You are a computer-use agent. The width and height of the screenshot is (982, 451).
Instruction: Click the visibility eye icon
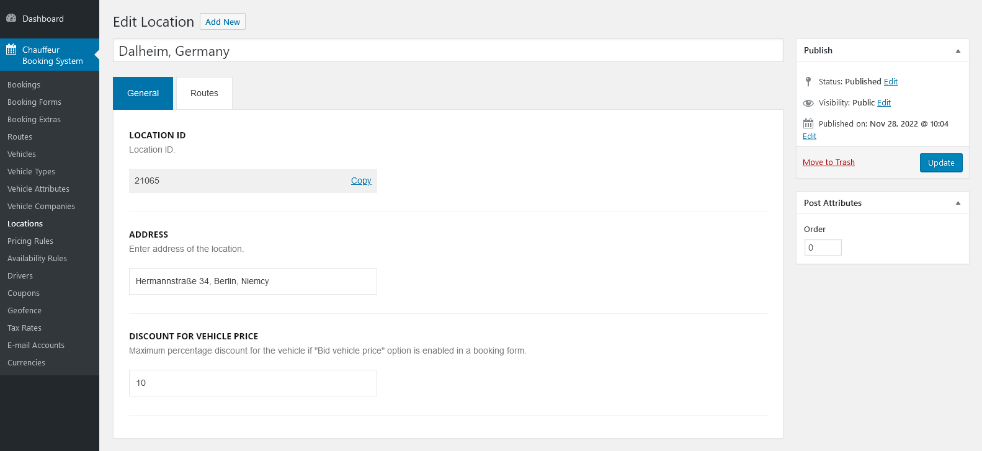coord(808,103)
